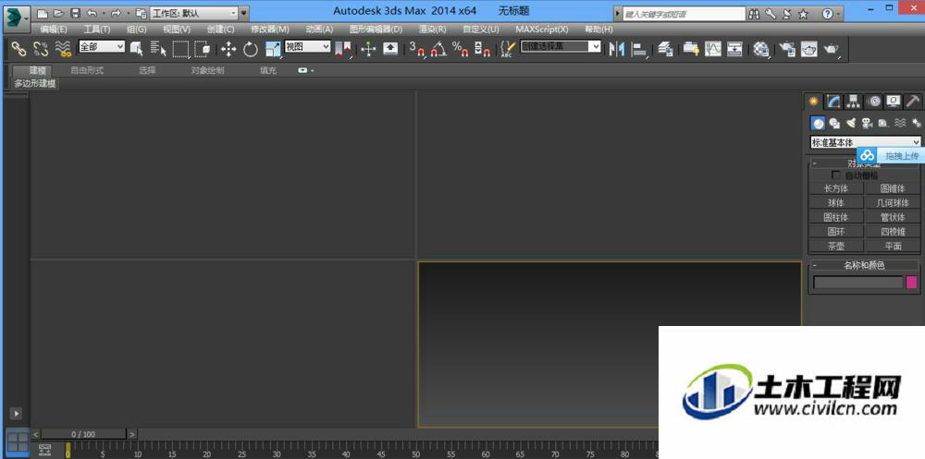Open the help question mark dropdown

pos(831,14)
